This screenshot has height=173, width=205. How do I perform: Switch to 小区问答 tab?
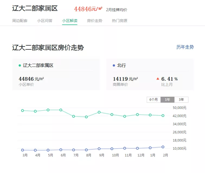(45, 21)
